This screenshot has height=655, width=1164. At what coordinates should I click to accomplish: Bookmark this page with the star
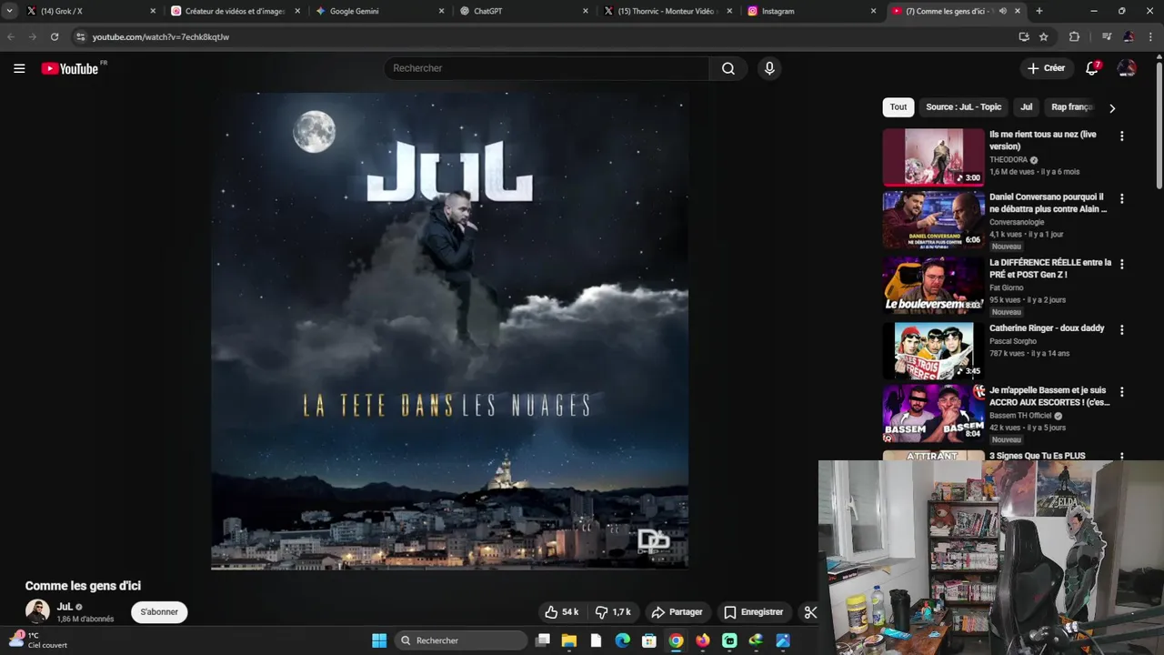coord(1044,36)
